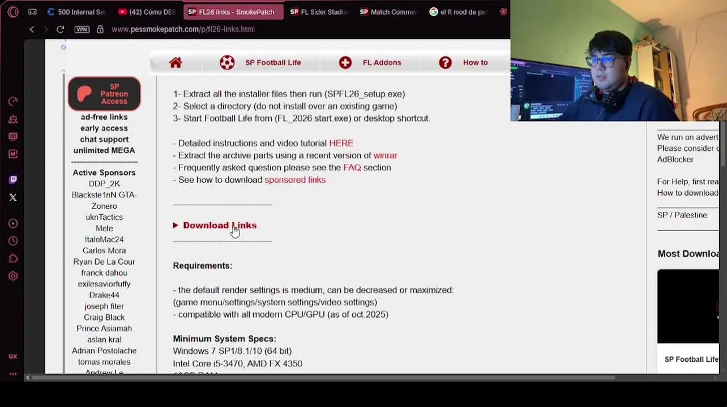
Task: Click the sponsor name franck dahou
Action: pos(104,273)
